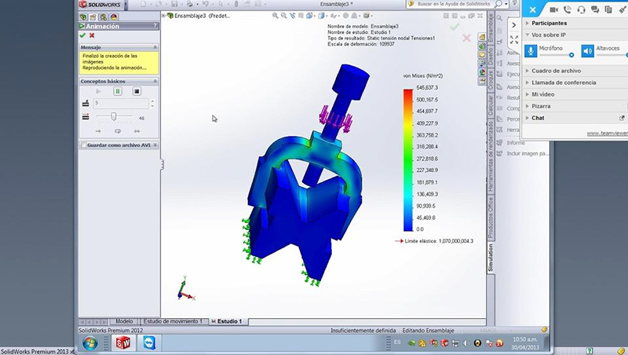Enable Guardar como archivo AVI checkbox
Viewport: 628px width, 355px height.
(x=83, y=145)
